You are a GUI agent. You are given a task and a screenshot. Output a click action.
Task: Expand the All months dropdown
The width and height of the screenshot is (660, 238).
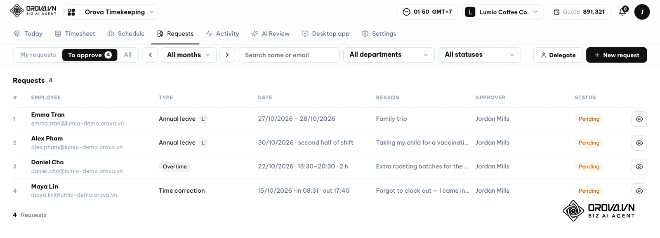189,55
